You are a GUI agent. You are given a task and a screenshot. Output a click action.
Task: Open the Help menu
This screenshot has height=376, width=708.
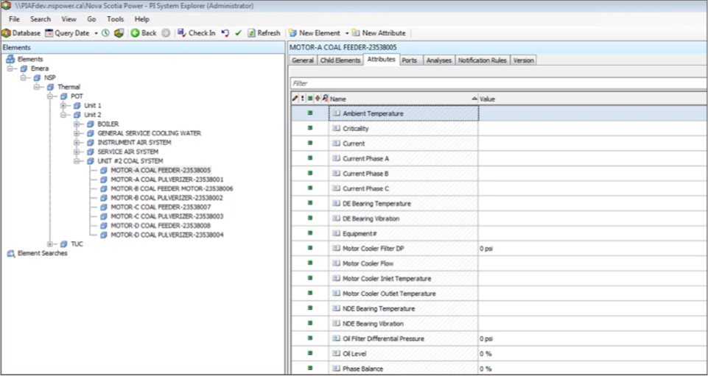click(x=141, y=19)
